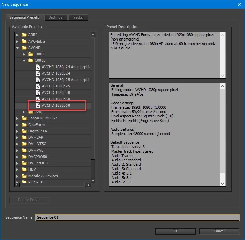The height and width of the screenshot is (240, 245).
Task: Select the Mobile & Devices folder icon
Action: 24,176
